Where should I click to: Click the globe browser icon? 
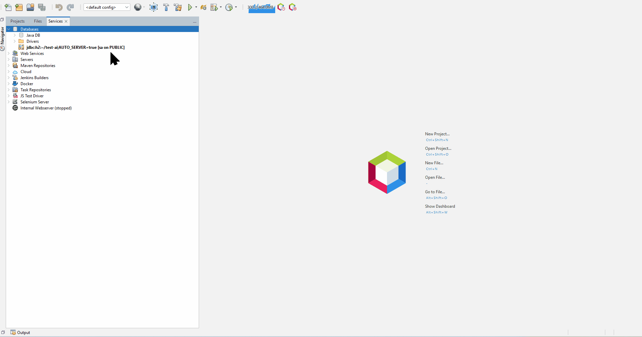click(138, 7)
